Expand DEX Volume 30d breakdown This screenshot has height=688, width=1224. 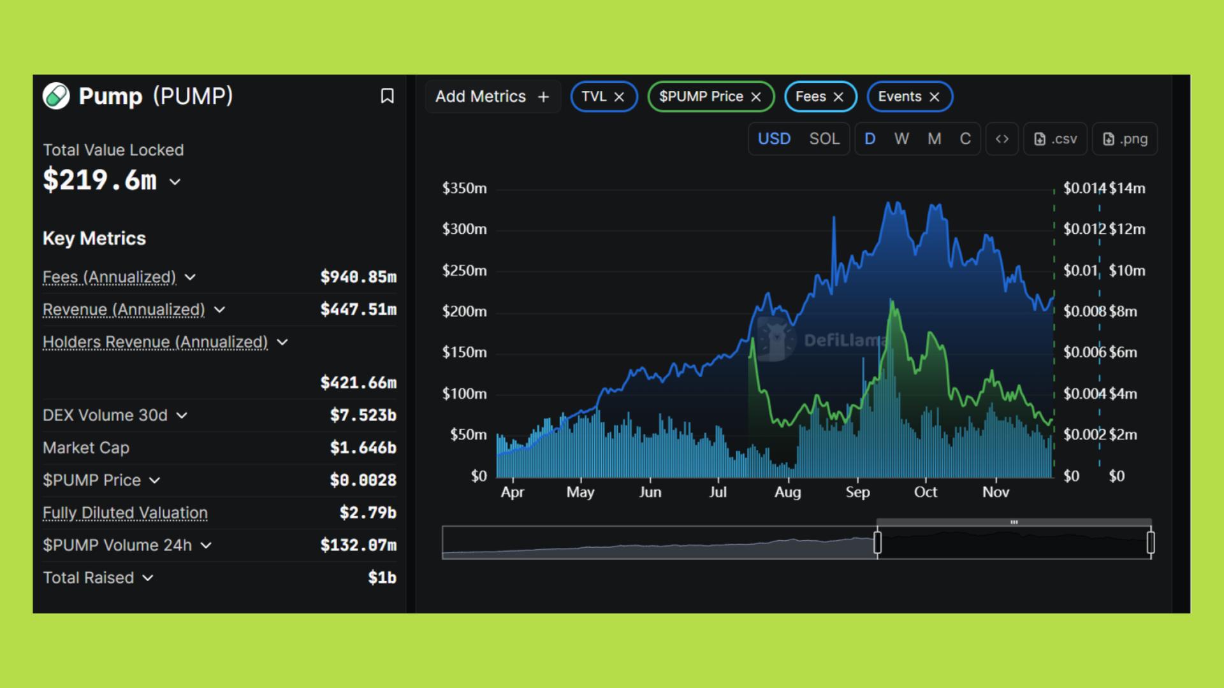(182, 415)
